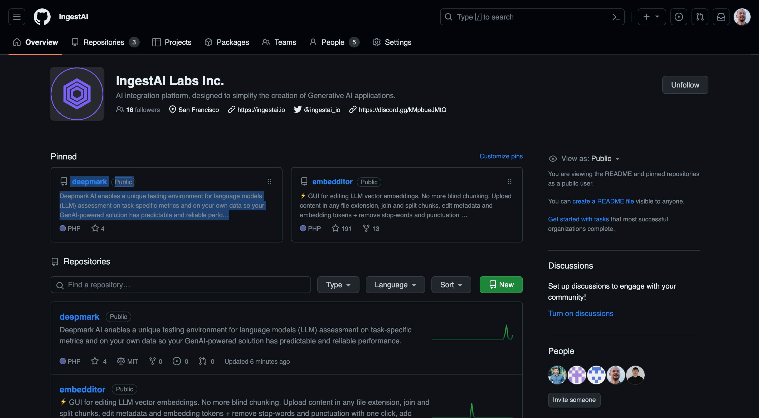The image size is (759, 418).
Task: Open the https://ingestai.io website link
Action: point(261,110)
